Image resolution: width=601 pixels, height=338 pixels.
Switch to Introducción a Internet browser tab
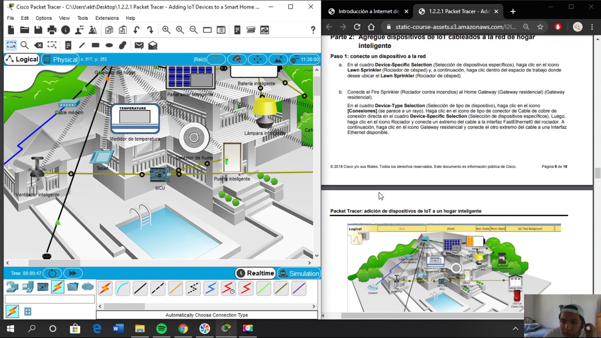pyautogui.click(x=368, y=11)
